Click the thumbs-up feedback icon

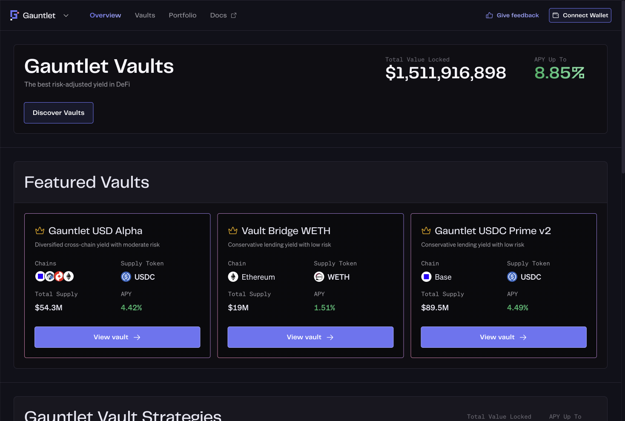click(489, 15)
